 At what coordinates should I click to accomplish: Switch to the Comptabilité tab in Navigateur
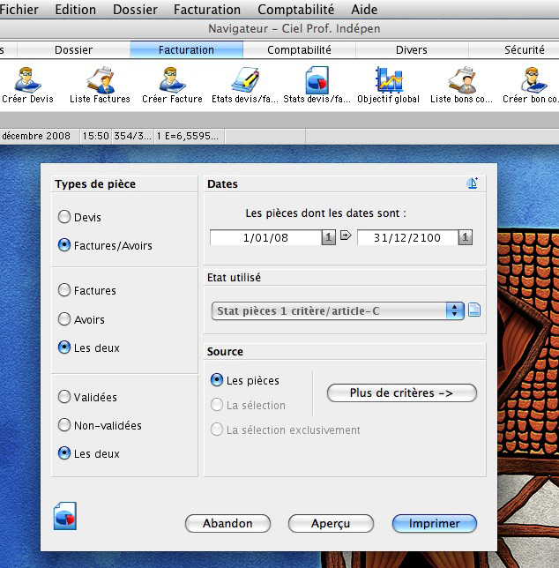pos(299,49)
